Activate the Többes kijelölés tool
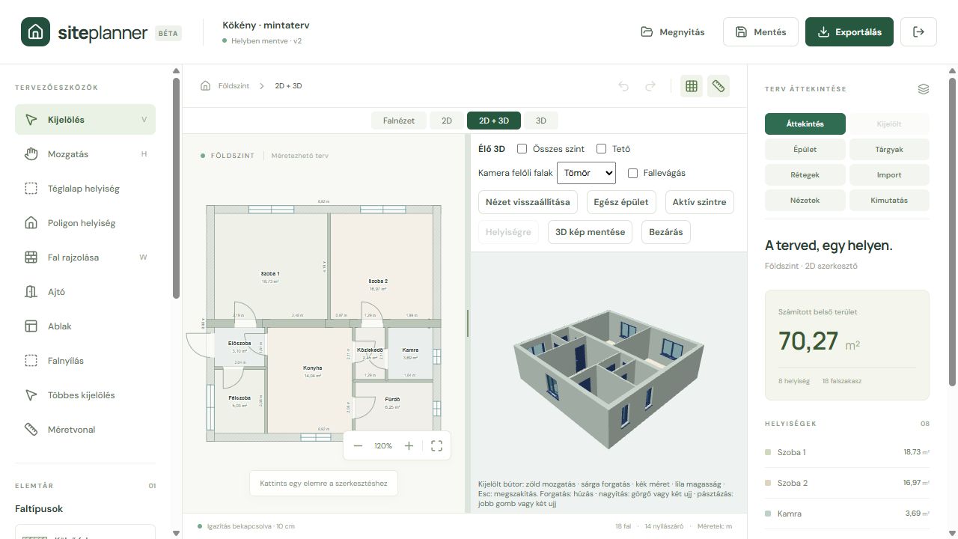 (85, 395)
